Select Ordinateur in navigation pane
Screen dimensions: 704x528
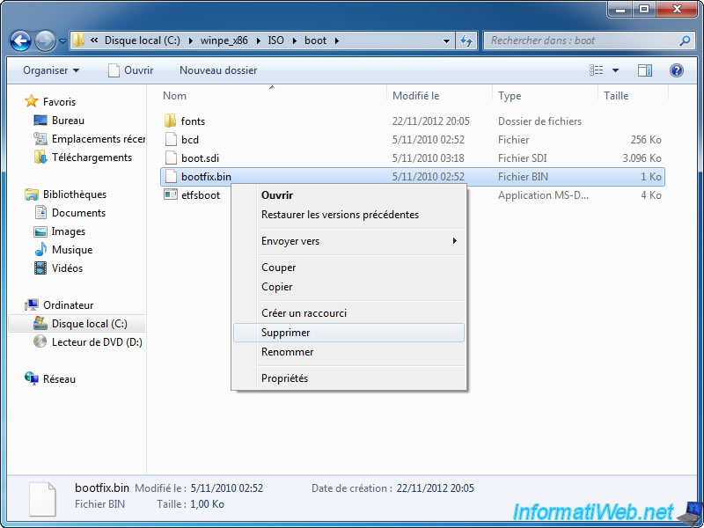68,305
